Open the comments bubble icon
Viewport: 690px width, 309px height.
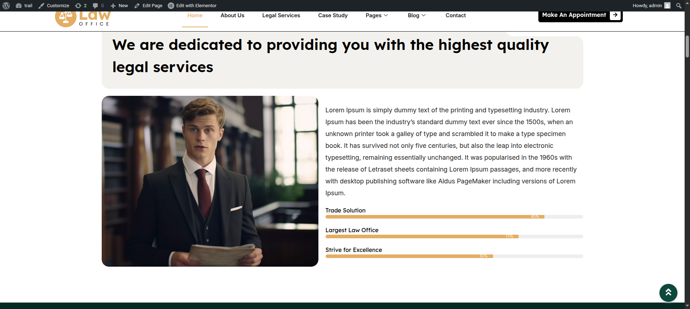pyautogui.click(x=95, y=6)
